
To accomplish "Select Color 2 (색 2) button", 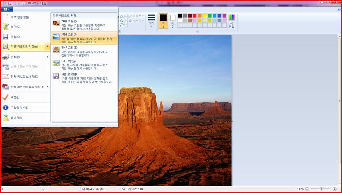I will pyautogui.click(x=172, y=21).
